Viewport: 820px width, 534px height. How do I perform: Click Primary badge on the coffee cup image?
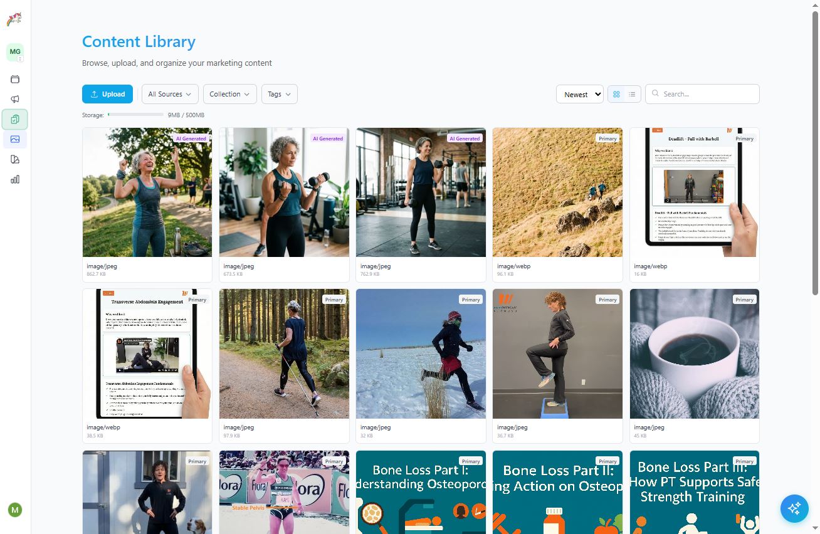[745, 300]
